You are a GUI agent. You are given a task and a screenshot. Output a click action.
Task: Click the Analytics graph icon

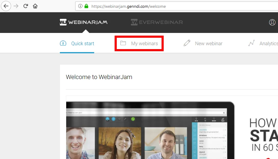252,43
